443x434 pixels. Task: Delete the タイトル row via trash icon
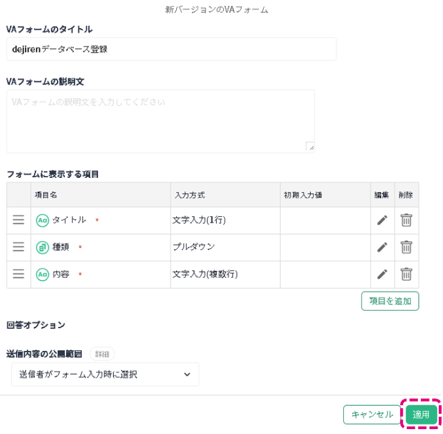point(406,220)
